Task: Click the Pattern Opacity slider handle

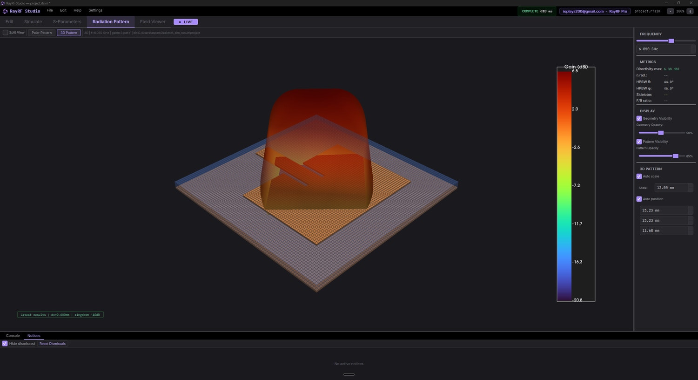Action: coord(676,156)
